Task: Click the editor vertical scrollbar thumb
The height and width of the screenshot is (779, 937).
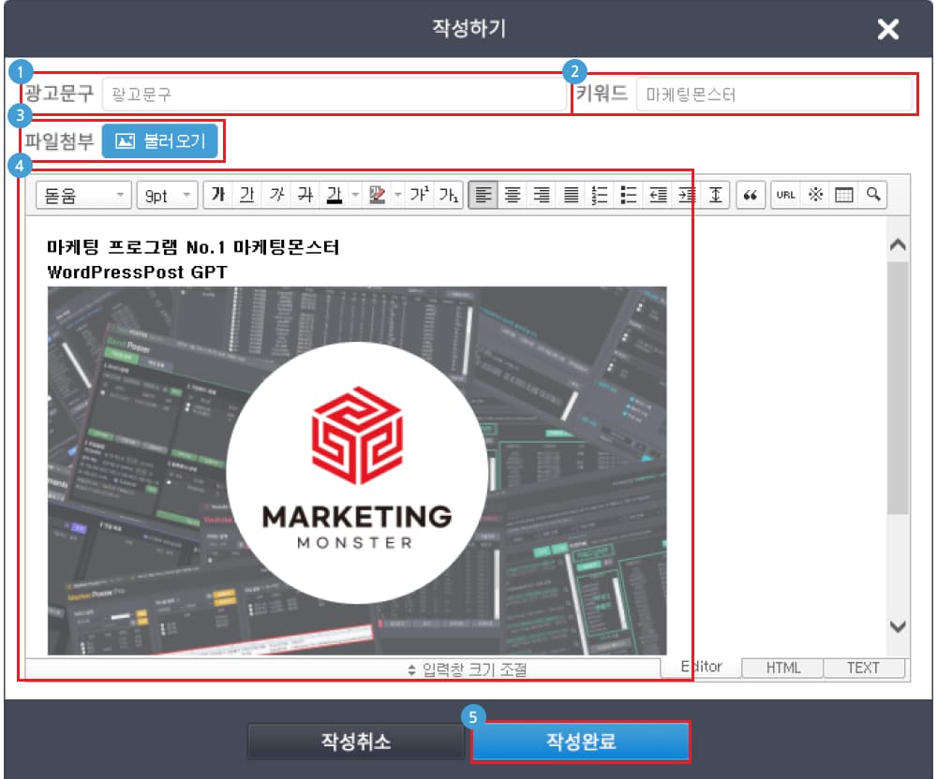Action: click(898, 388)
